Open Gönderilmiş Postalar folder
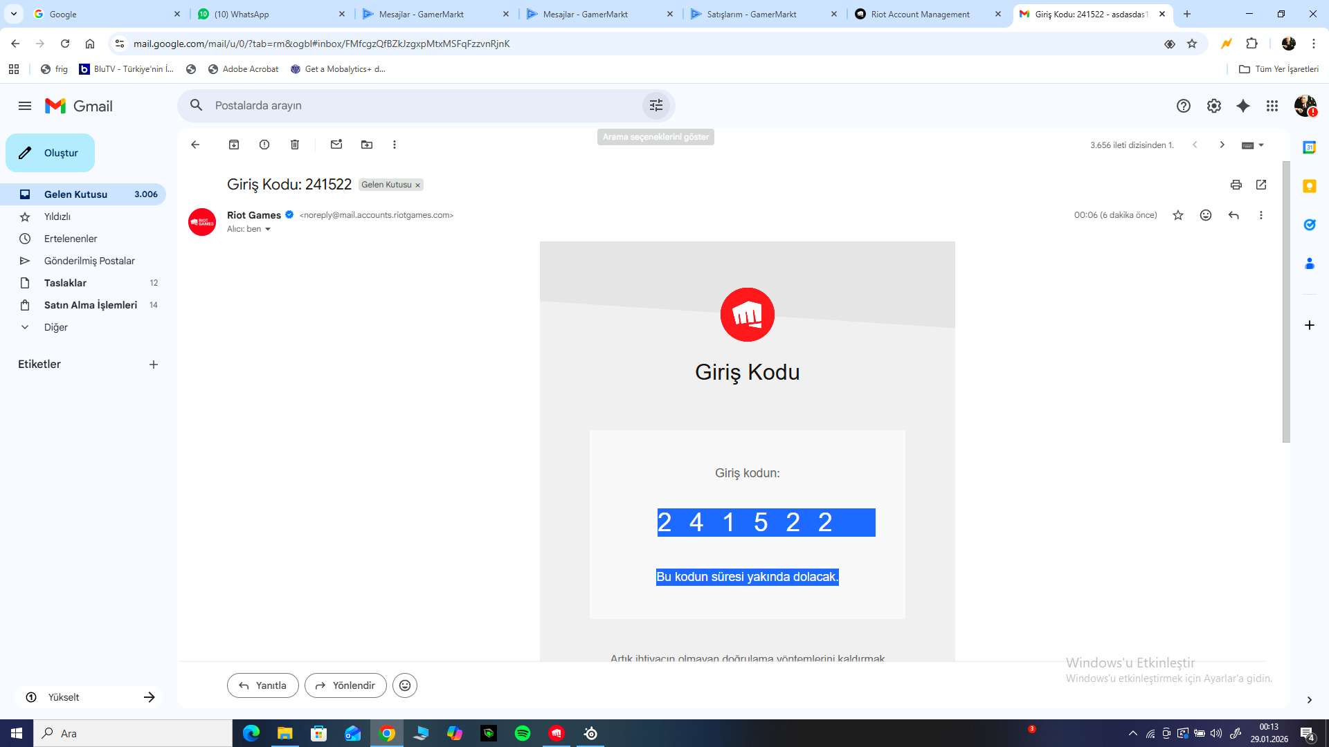This screenshot has width=1329, height=747. pos(83,261)
